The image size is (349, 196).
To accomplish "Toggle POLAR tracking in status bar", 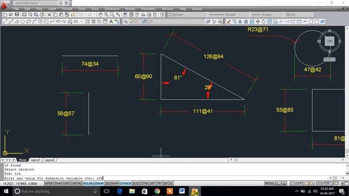I will click(88, 183).
